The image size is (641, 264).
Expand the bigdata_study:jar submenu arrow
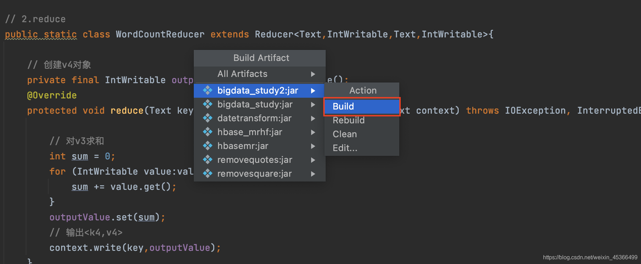(x=313, y=105)
